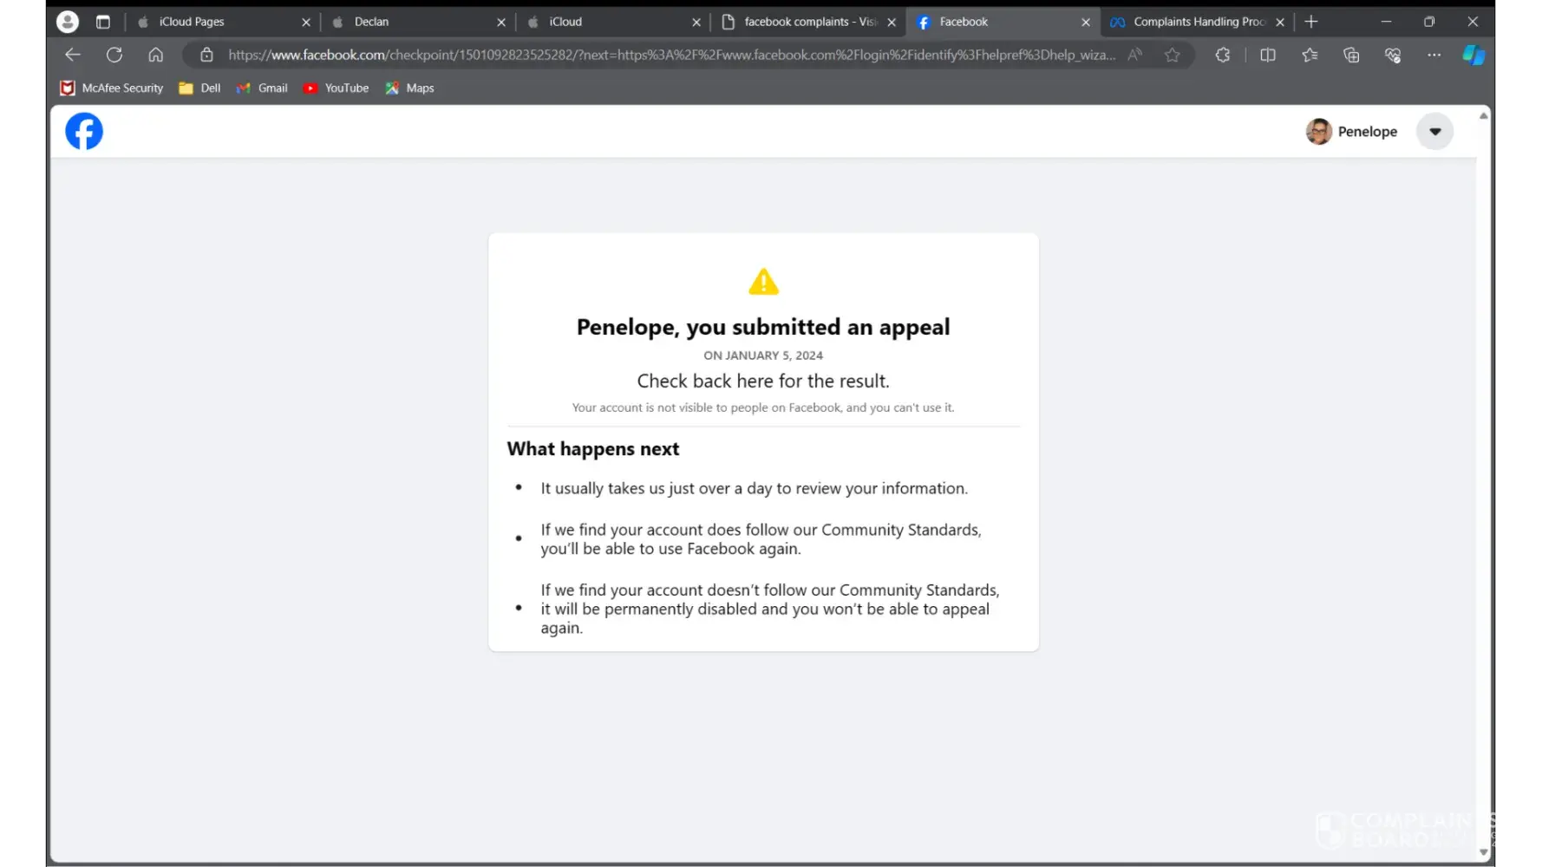Close the Declan tab
Viewport: 1542px width, 867px height.
point(501,23)
